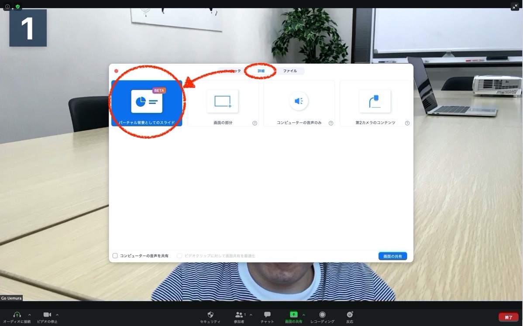This screenshot has height=326, width=523.
Task: Expand share options arrow next to 画面の共有
Action: (303, 315)
